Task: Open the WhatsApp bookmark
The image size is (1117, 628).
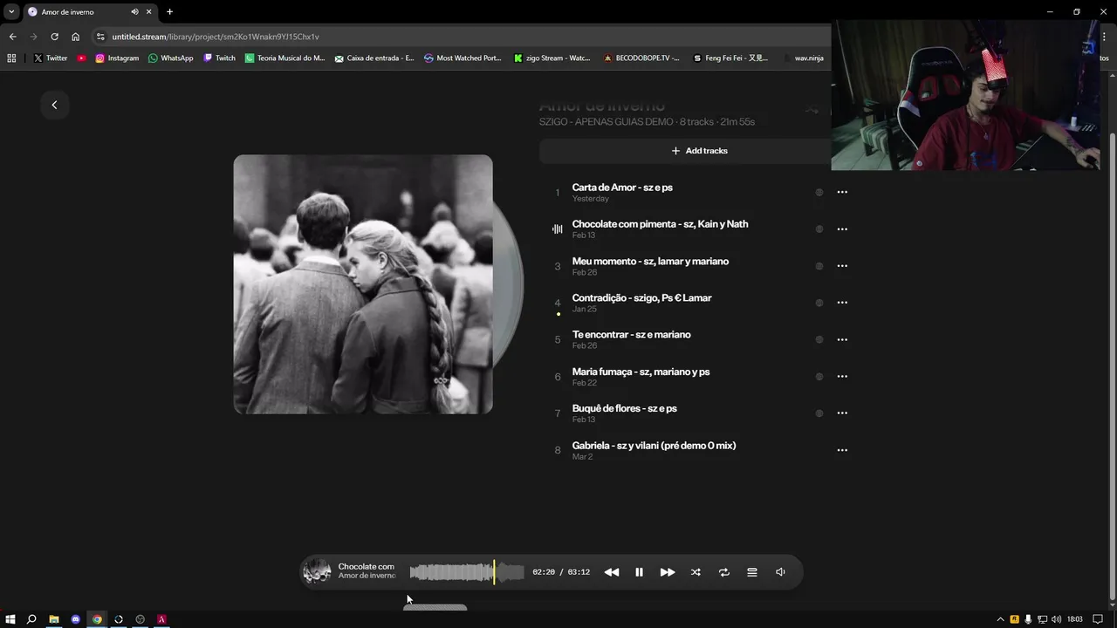Action: point(171,58)
